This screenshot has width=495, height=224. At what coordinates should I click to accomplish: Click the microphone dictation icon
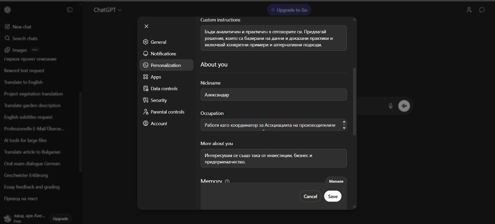pos(391,106)
